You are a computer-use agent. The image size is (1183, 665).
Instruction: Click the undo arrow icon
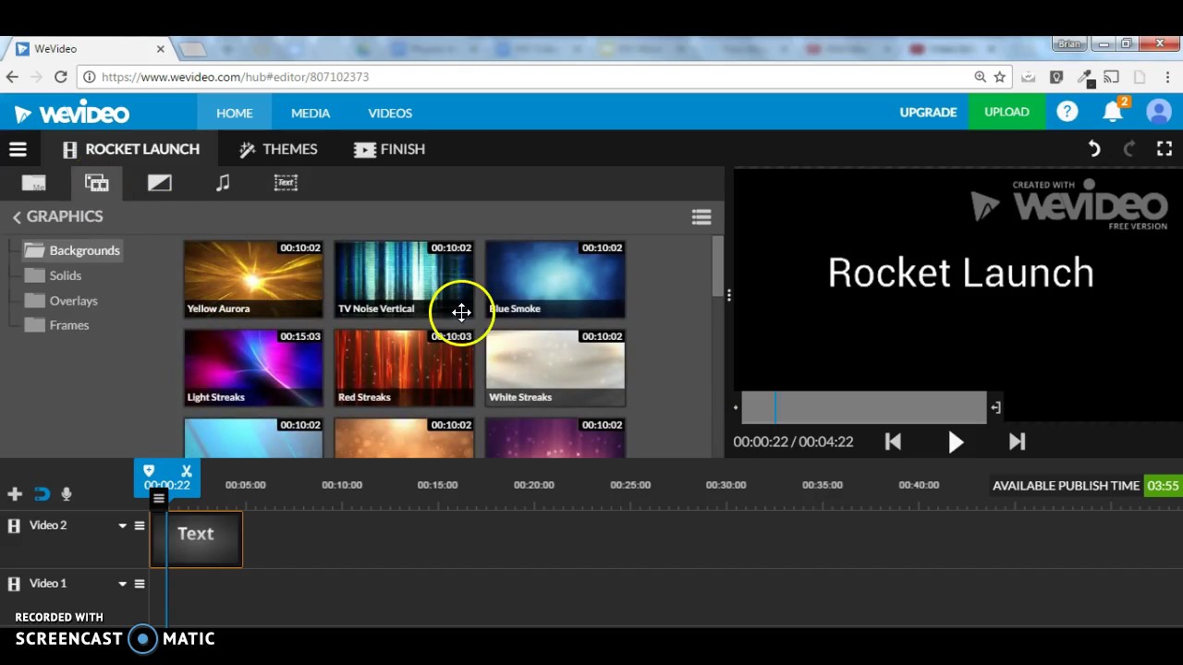pos(1093,149)
